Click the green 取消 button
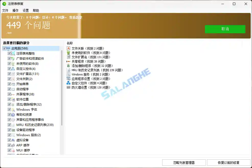Screen dimensions: 252x168 (225, 29)
